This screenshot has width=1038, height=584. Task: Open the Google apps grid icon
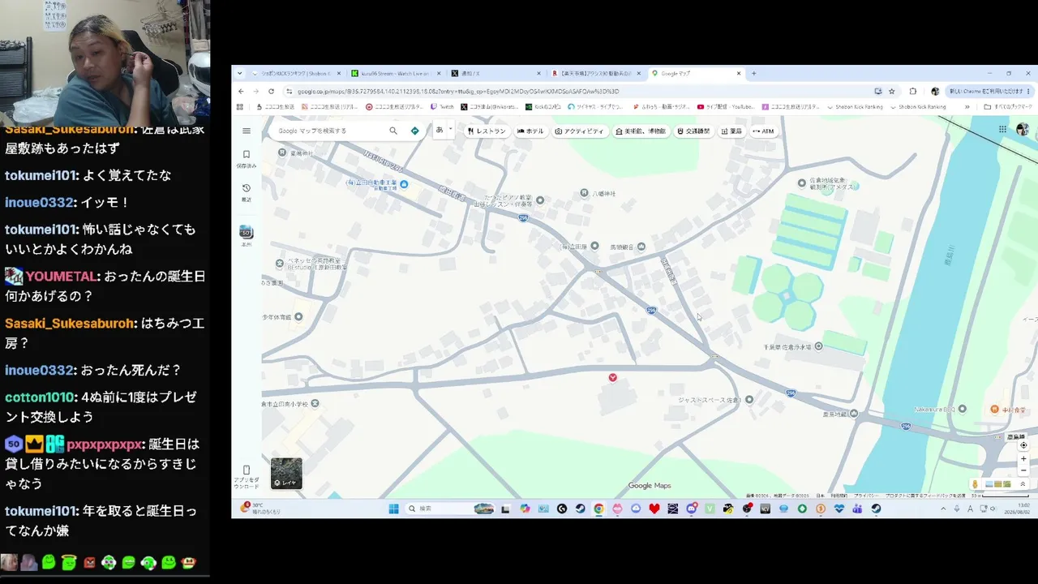point(1002,130)
